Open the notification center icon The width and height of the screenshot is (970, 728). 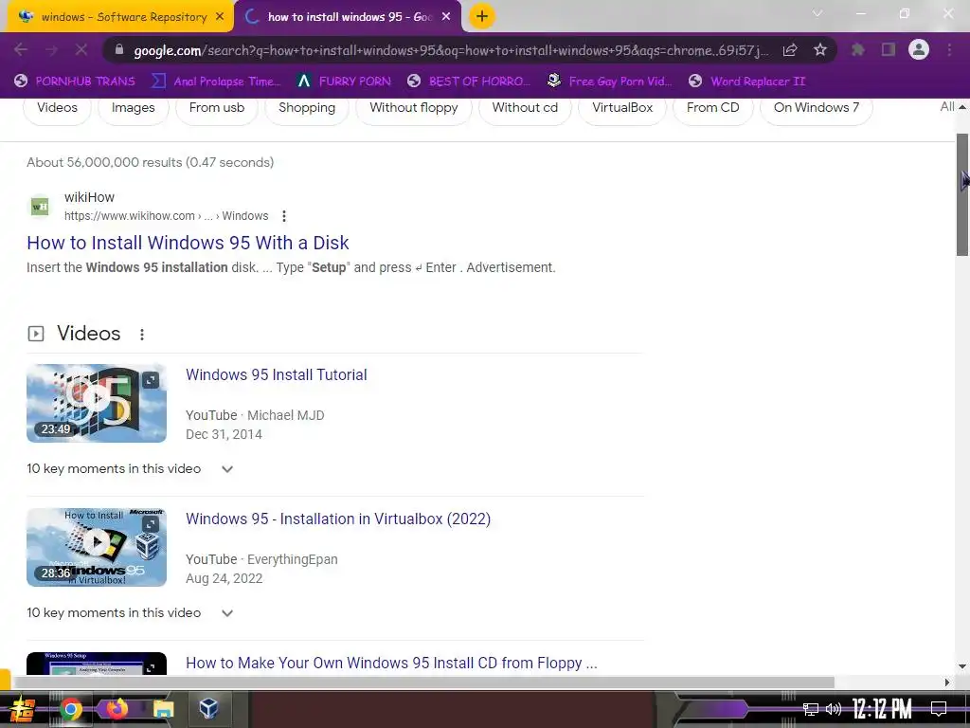tap(939, 709)
